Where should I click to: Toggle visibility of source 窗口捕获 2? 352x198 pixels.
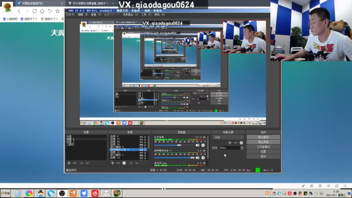coord(141,155)
